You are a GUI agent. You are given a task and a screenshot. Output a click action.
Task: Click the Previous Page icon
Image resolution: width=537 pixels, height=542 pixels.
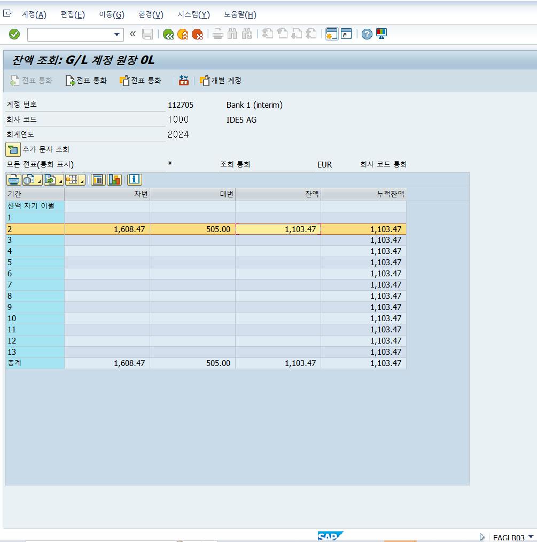click(282, 34)
